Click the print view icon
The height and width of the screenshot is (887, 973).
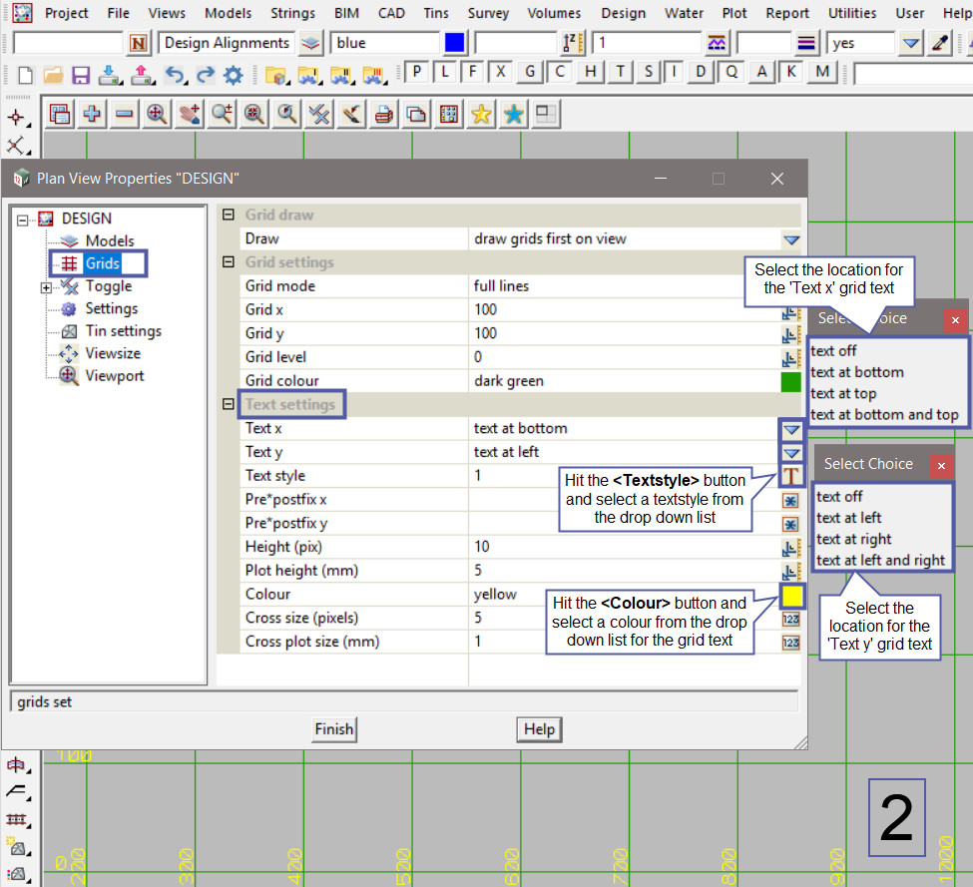click(382, 115)
